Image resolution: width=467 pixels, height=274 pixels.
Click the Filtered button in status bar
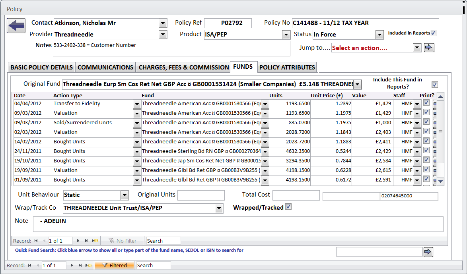(x=114, y=265)
